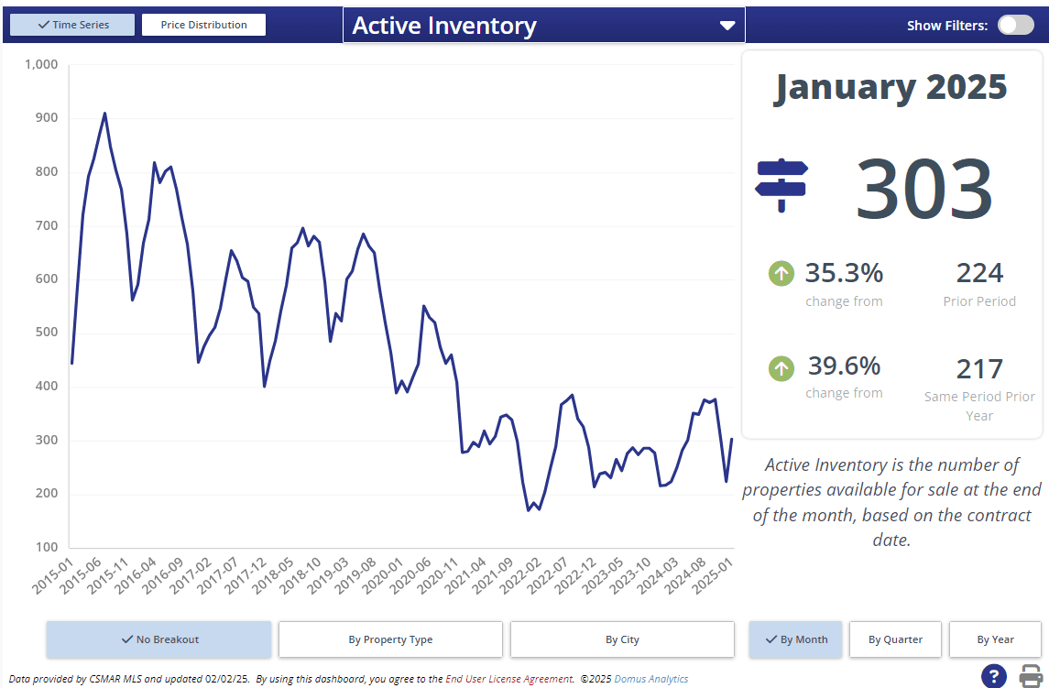This screenshot has width=1049, height=688.
Task: Click the printer icon
Action: click(1031, 675)
